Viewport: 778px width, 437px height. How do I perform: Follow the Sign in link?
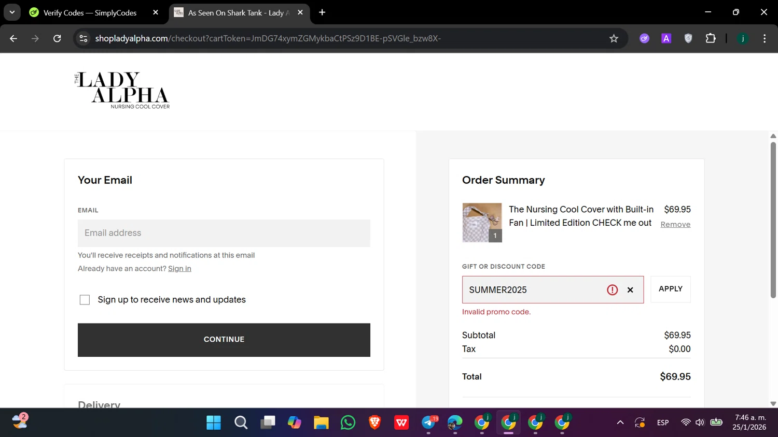click(x=179, y=269)
